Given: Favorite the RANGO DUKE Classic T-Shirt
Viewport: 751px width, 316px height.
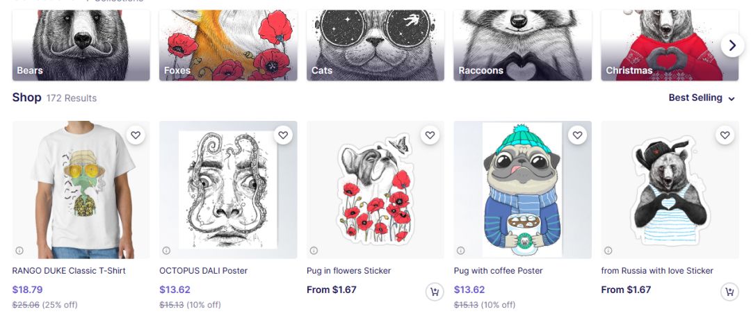Looking at the screenshot, I should [136, 135].
